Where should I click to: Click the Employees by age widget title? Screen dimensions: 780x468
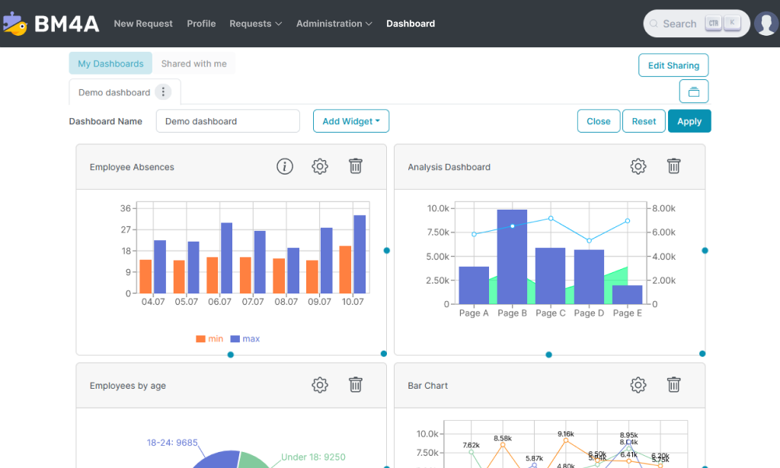click(x=128, y=386)
